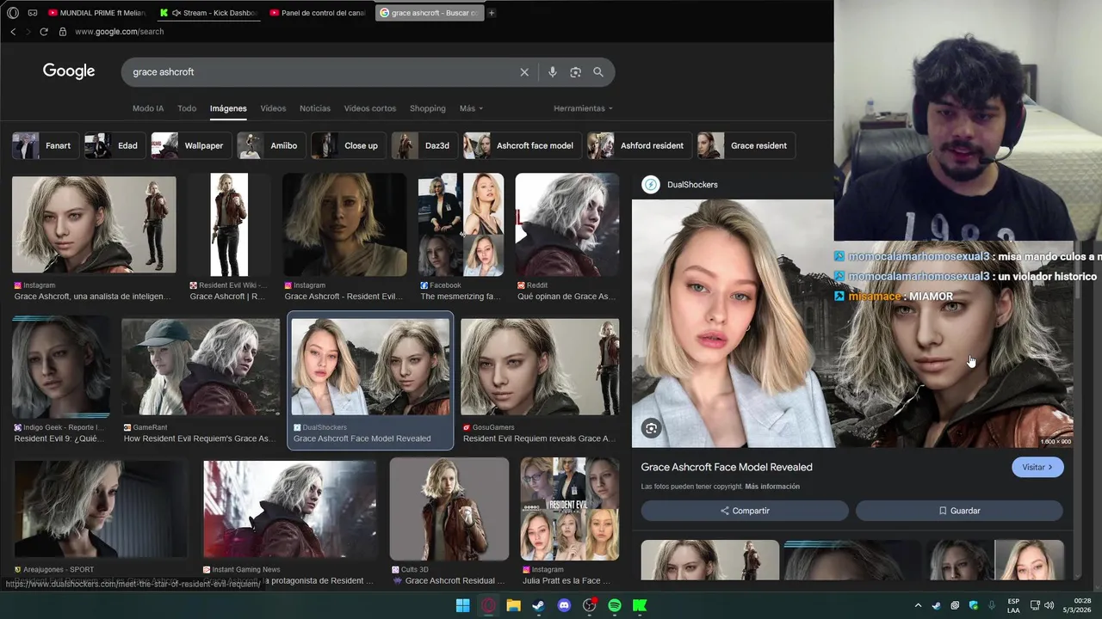Open the Shopping tab
The image size is (1102, 619).
pos(428,108)
